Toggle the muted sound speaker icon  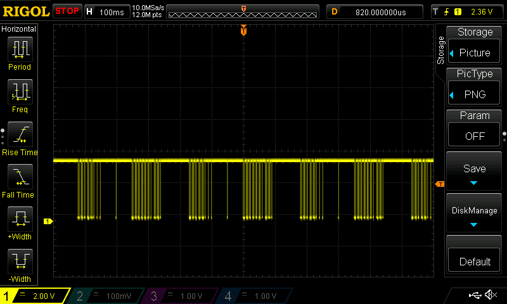point(491,294)
